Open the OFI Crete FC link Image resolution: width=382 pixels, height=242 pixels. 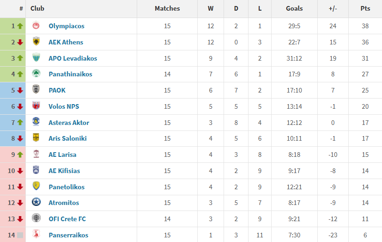[x=67, y=219]
